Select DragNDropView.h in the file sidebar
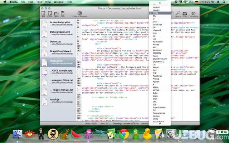This screenshot has height=143, width=229. point(58,52)
